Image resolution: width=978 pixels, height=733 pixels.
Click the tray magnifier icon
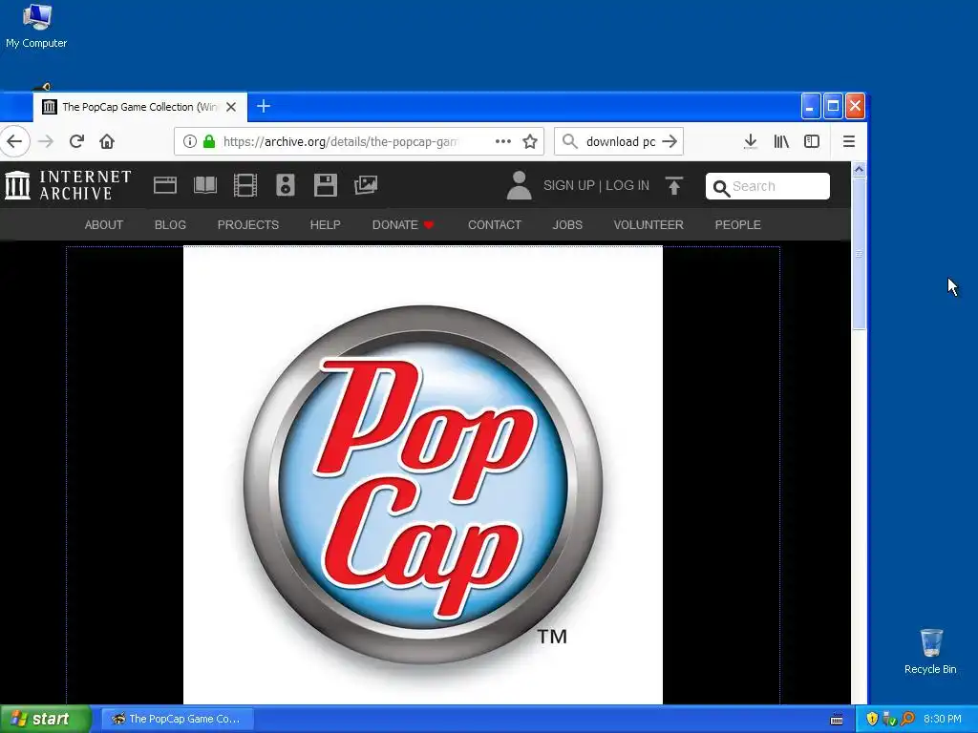coord(907,719)
